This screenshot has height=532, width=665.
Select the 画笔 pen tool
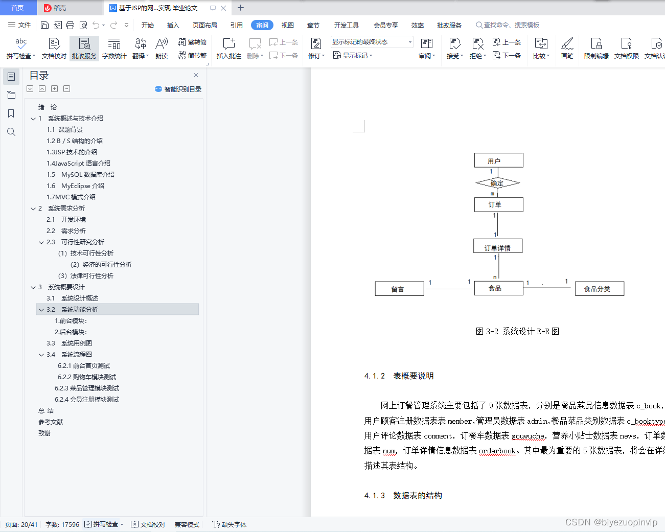click(x=567, y=49)
